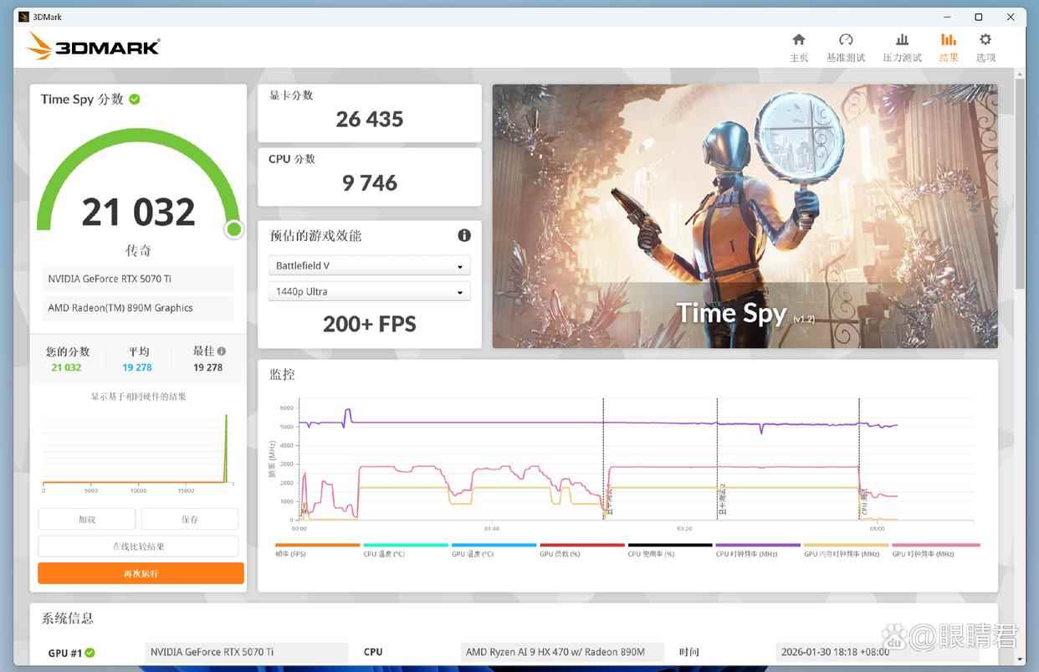Image resolution: width=1039 pixels, height=672 pixels.
Task: Click the 显示基于相同硬件的结果 caption
Action: tap(139, 397)
